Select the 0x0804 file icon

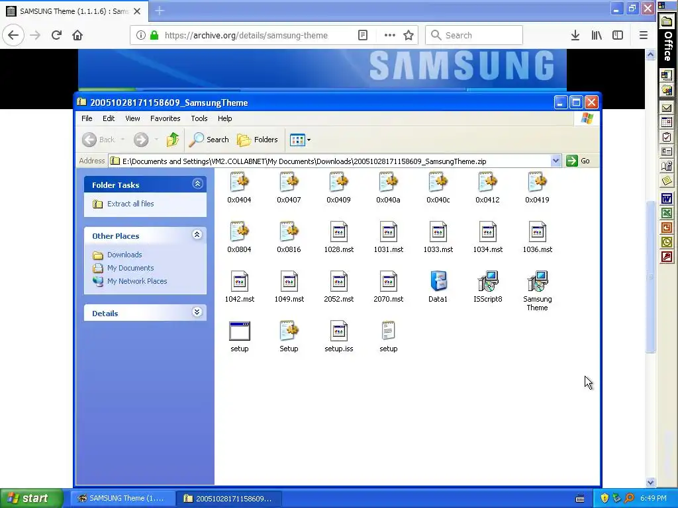coord(239,231)
